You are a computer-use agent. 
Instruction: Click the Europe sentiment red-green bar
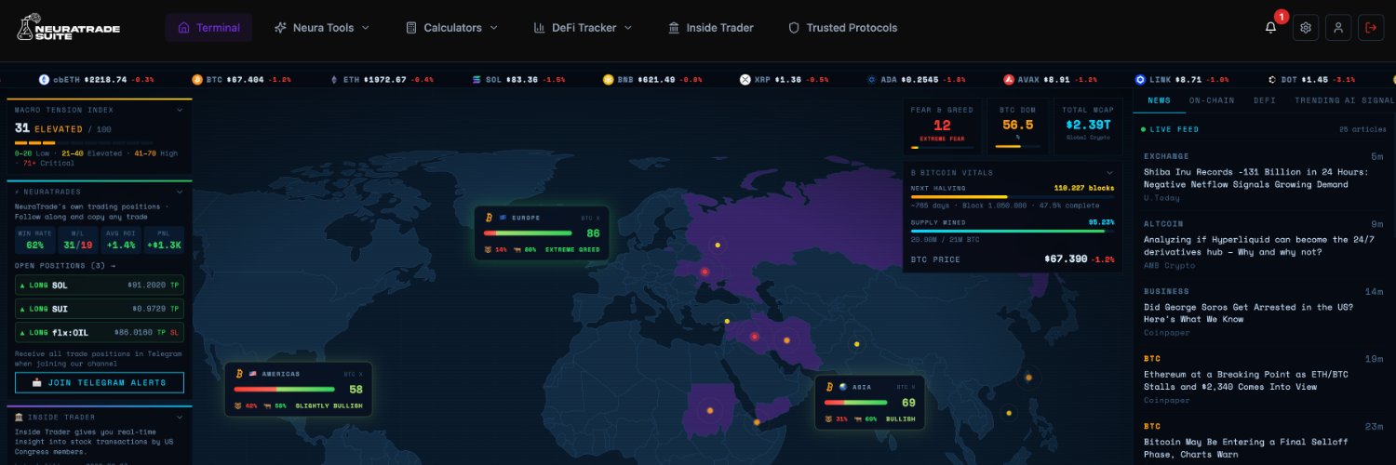pyautogui.click(x=528, y=233)
